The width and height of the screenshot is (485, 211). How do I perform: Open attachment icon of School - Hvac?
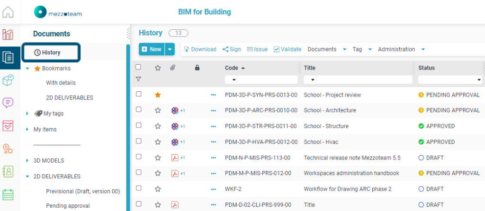tap(175, 142)
